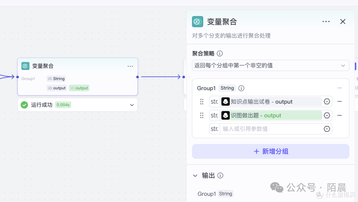Click the green str. output tag on node
The height and width of the screenshot is (202, 358).
click(79, 88)
